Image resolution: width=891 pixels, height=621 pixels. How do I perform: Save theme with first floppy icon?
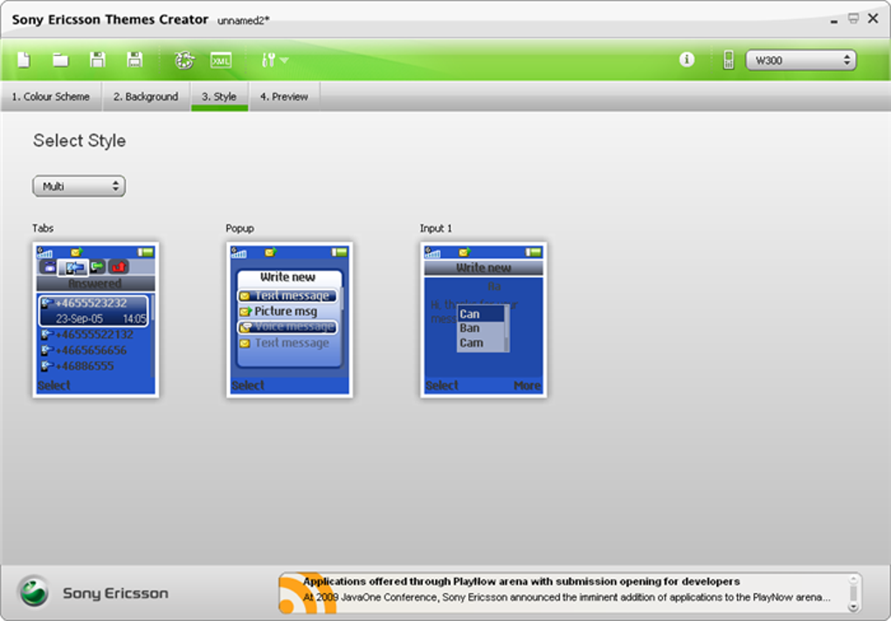(97, 59)
